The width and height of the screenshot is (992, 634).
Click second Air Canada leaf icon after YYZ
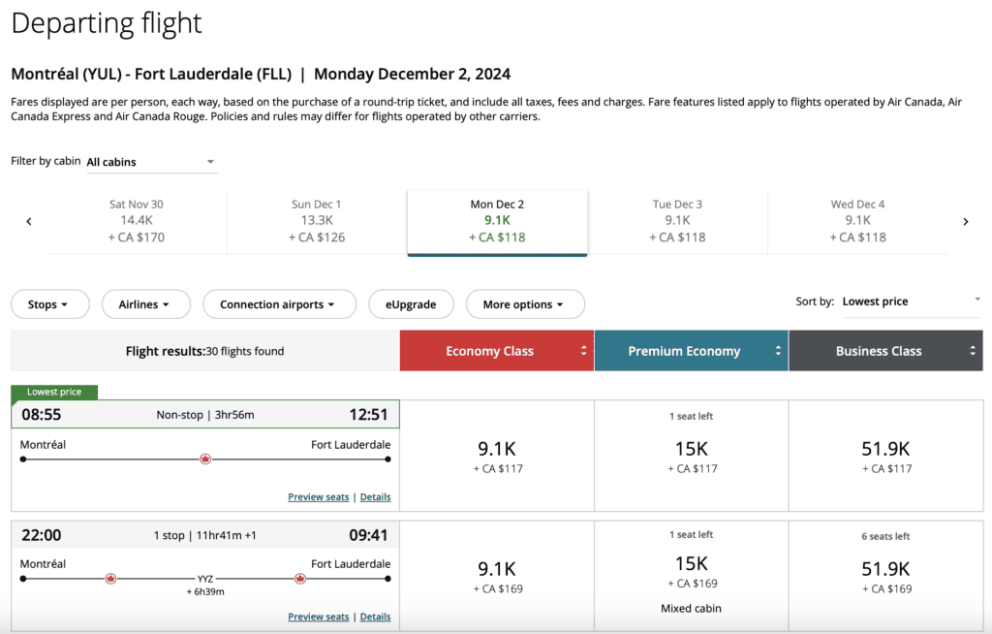[x=300, y=579]
